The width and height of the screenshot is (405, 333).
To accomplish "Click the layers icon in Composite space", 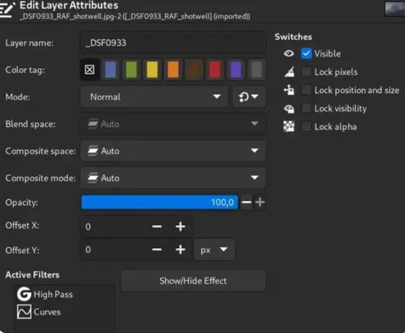I will coord(93,151).
